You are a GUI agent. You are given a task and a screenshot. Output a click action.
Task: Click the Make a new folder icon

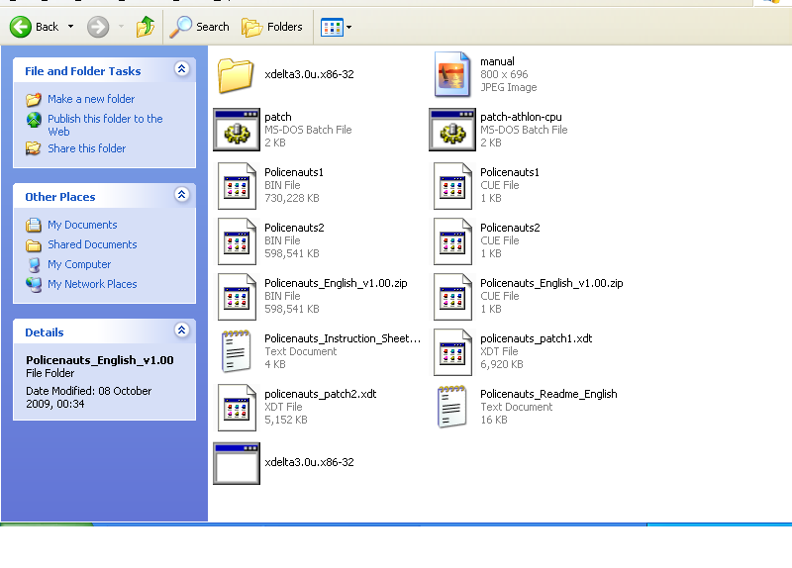tap(34, 100)
